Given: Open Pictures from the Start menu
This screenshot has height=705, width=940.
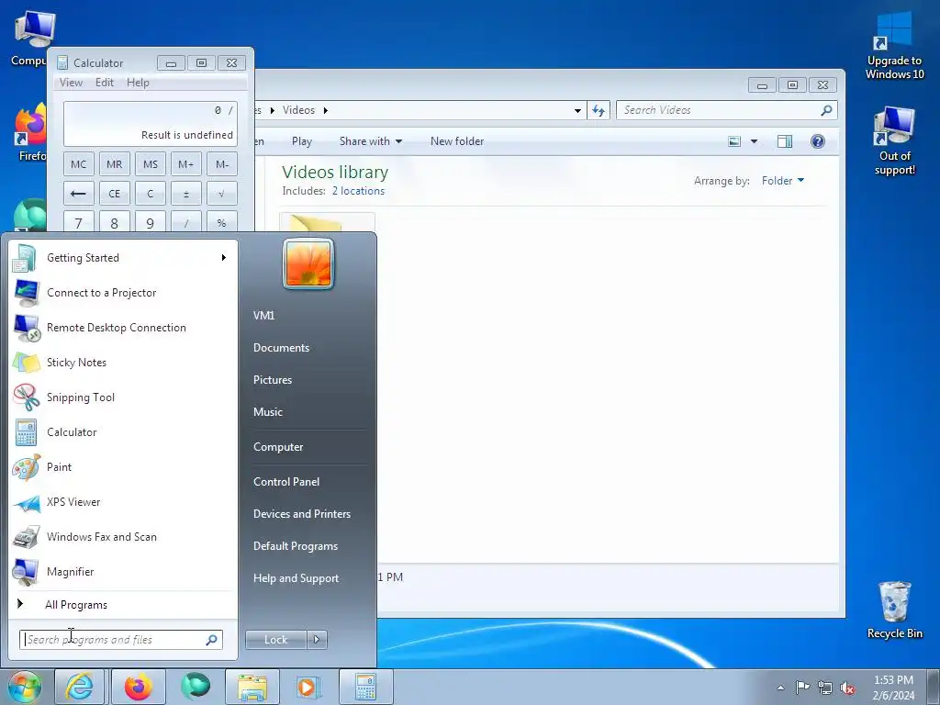Looking at the screenshot, I should coord(272,380).
